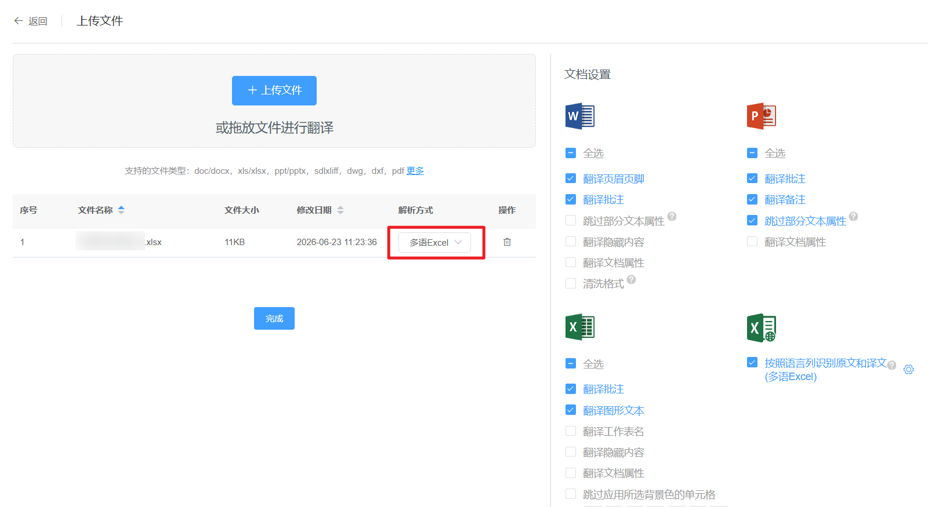Uncheck 翻译页眉页脚 in Word settings

pos(571,178)
